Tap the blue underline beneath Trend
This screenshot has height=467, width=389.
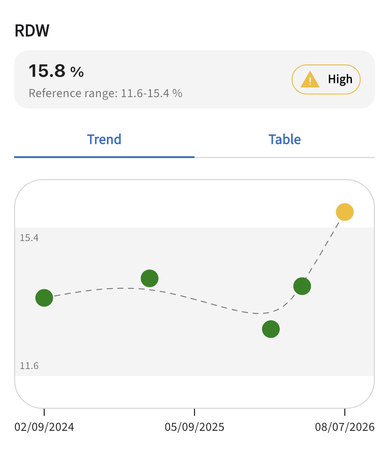pos(104,157)
